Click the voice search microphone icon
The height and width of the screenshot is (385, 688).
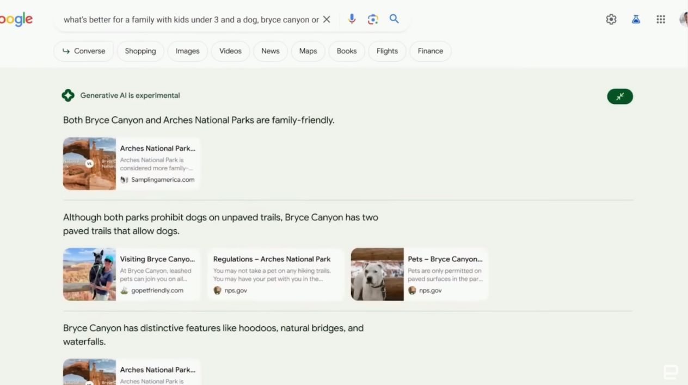tap(352, 19)
